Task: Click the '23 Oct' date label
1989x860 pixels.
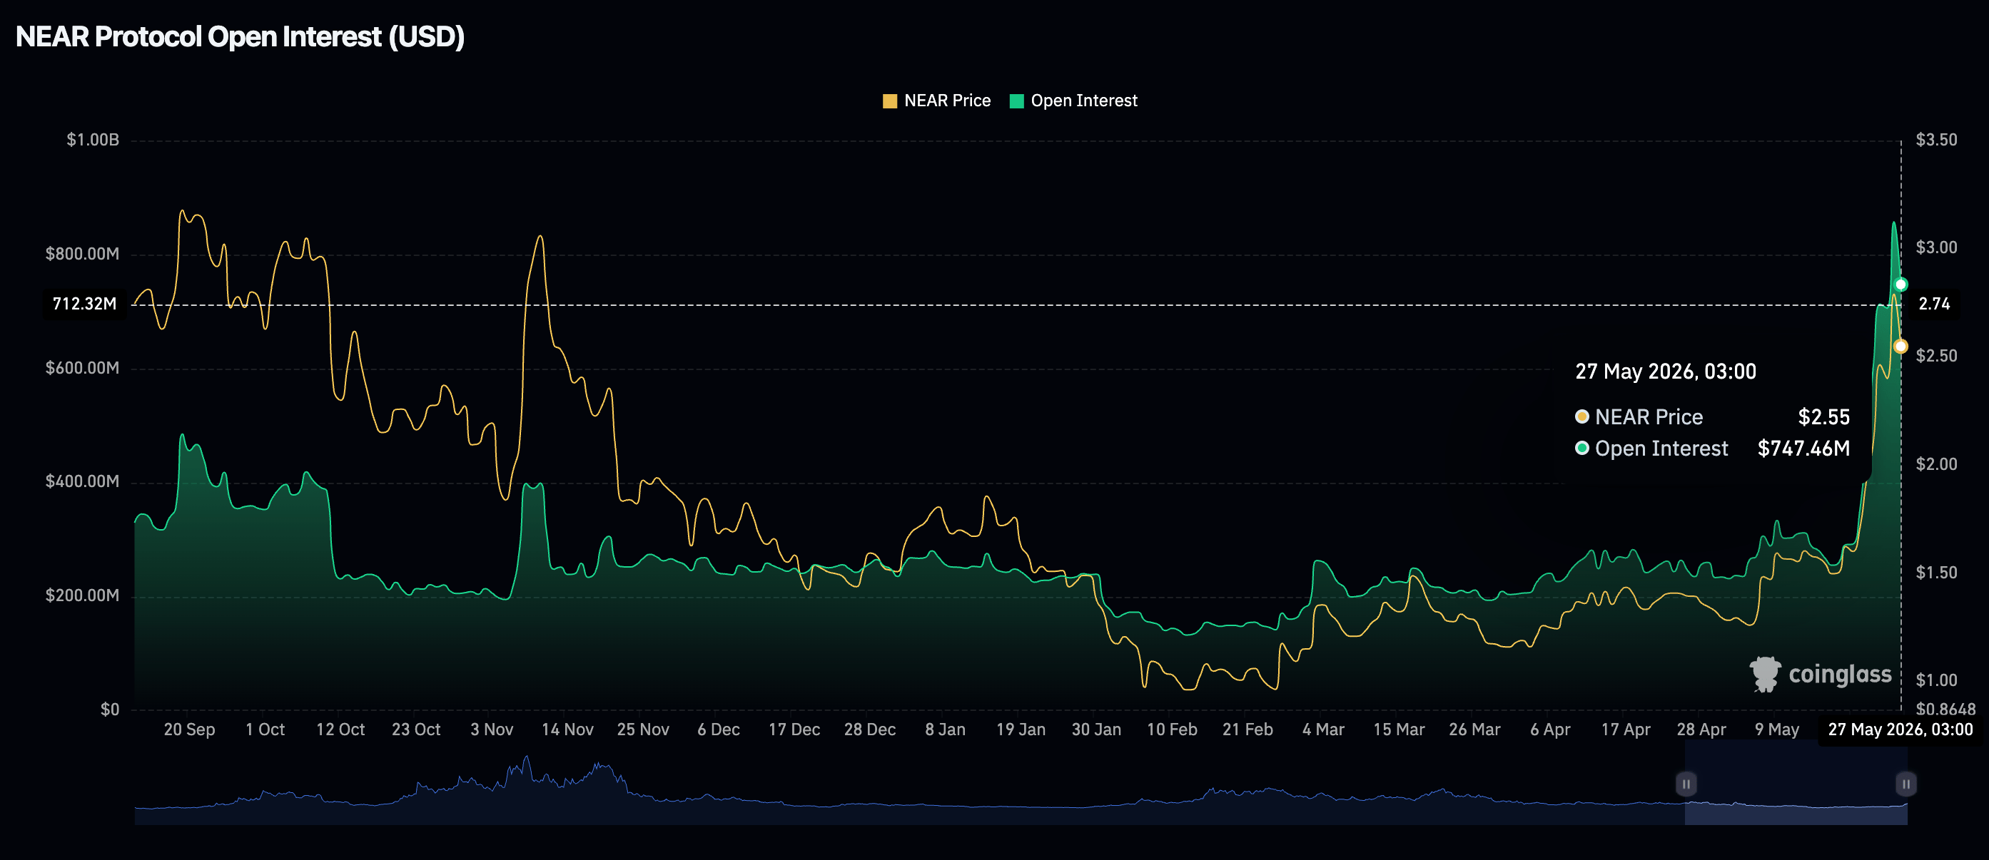Action: click(416, 730)
